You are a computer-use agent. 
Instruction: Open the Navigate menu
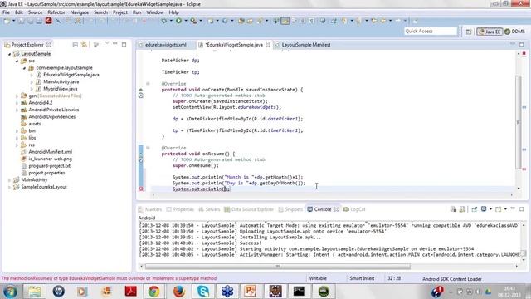click(80, 12)
